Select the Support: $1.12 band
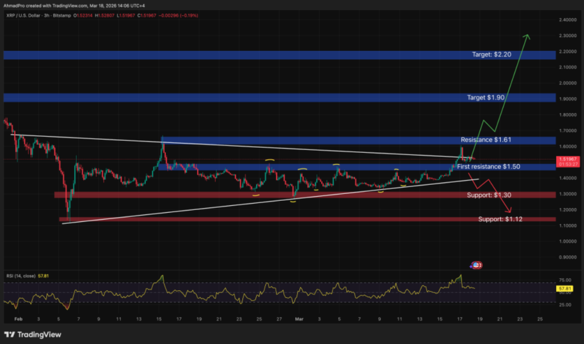 (x=499, y=219)
